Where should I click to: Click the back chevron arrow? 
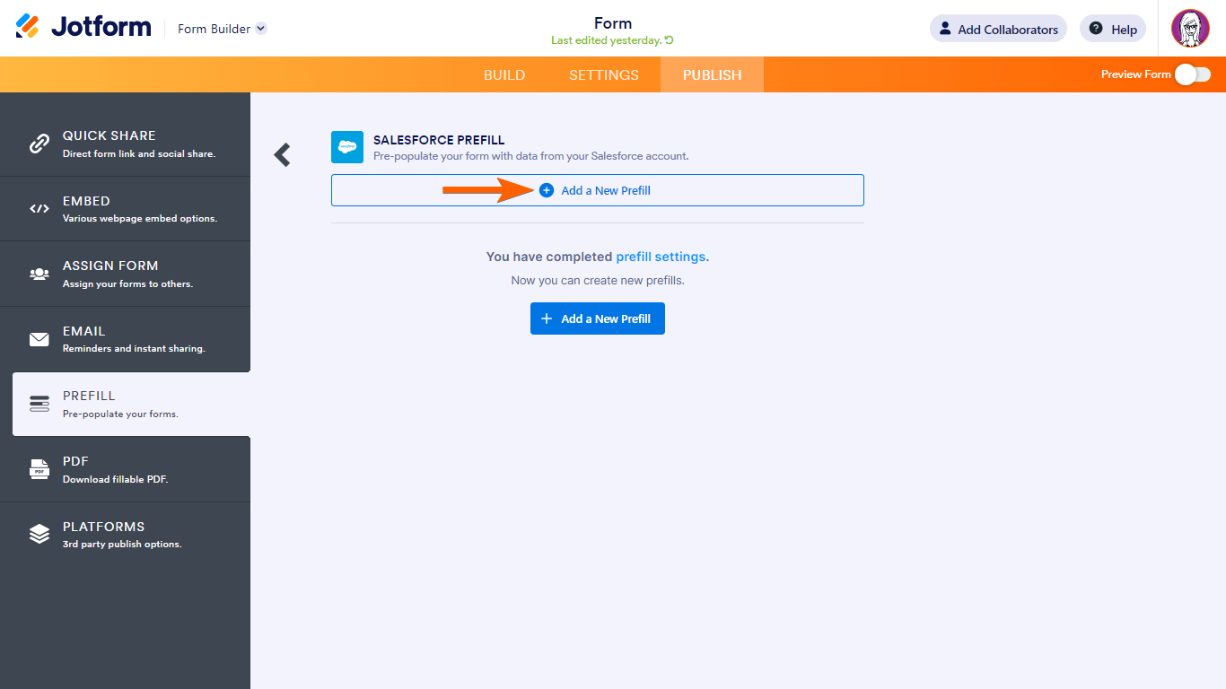coord(283,155)
